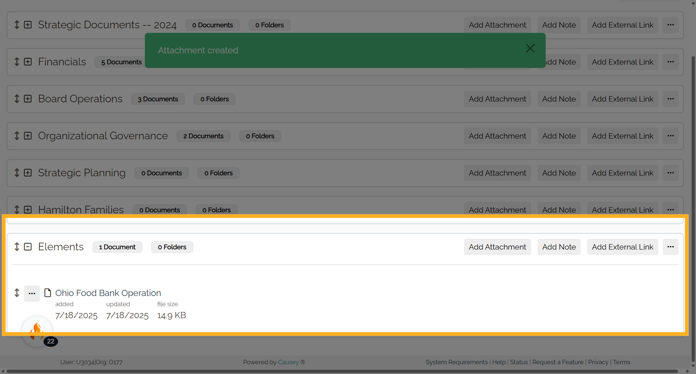Add Attachment to Strategic Planning
This screenshot has height=374, width=696.
point(497,173)
